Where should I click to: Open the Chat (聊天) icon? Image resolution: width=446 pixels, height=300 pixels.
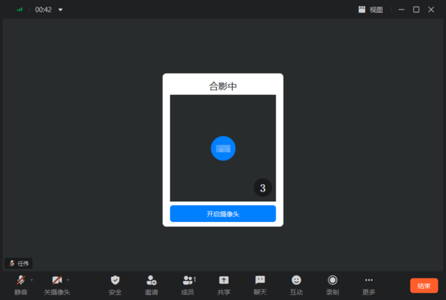[260, 280]
